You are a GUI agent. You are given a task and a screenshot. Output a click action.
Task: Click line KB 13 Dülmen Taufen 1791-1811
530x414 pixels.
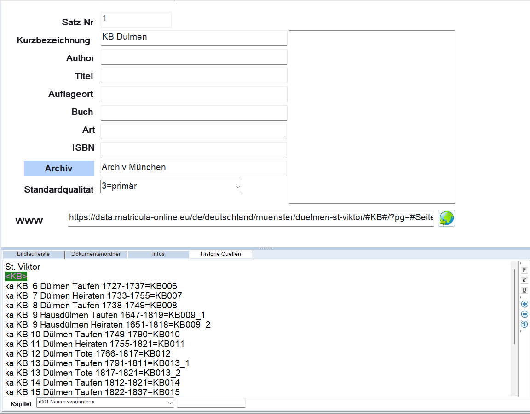(98, 363)
